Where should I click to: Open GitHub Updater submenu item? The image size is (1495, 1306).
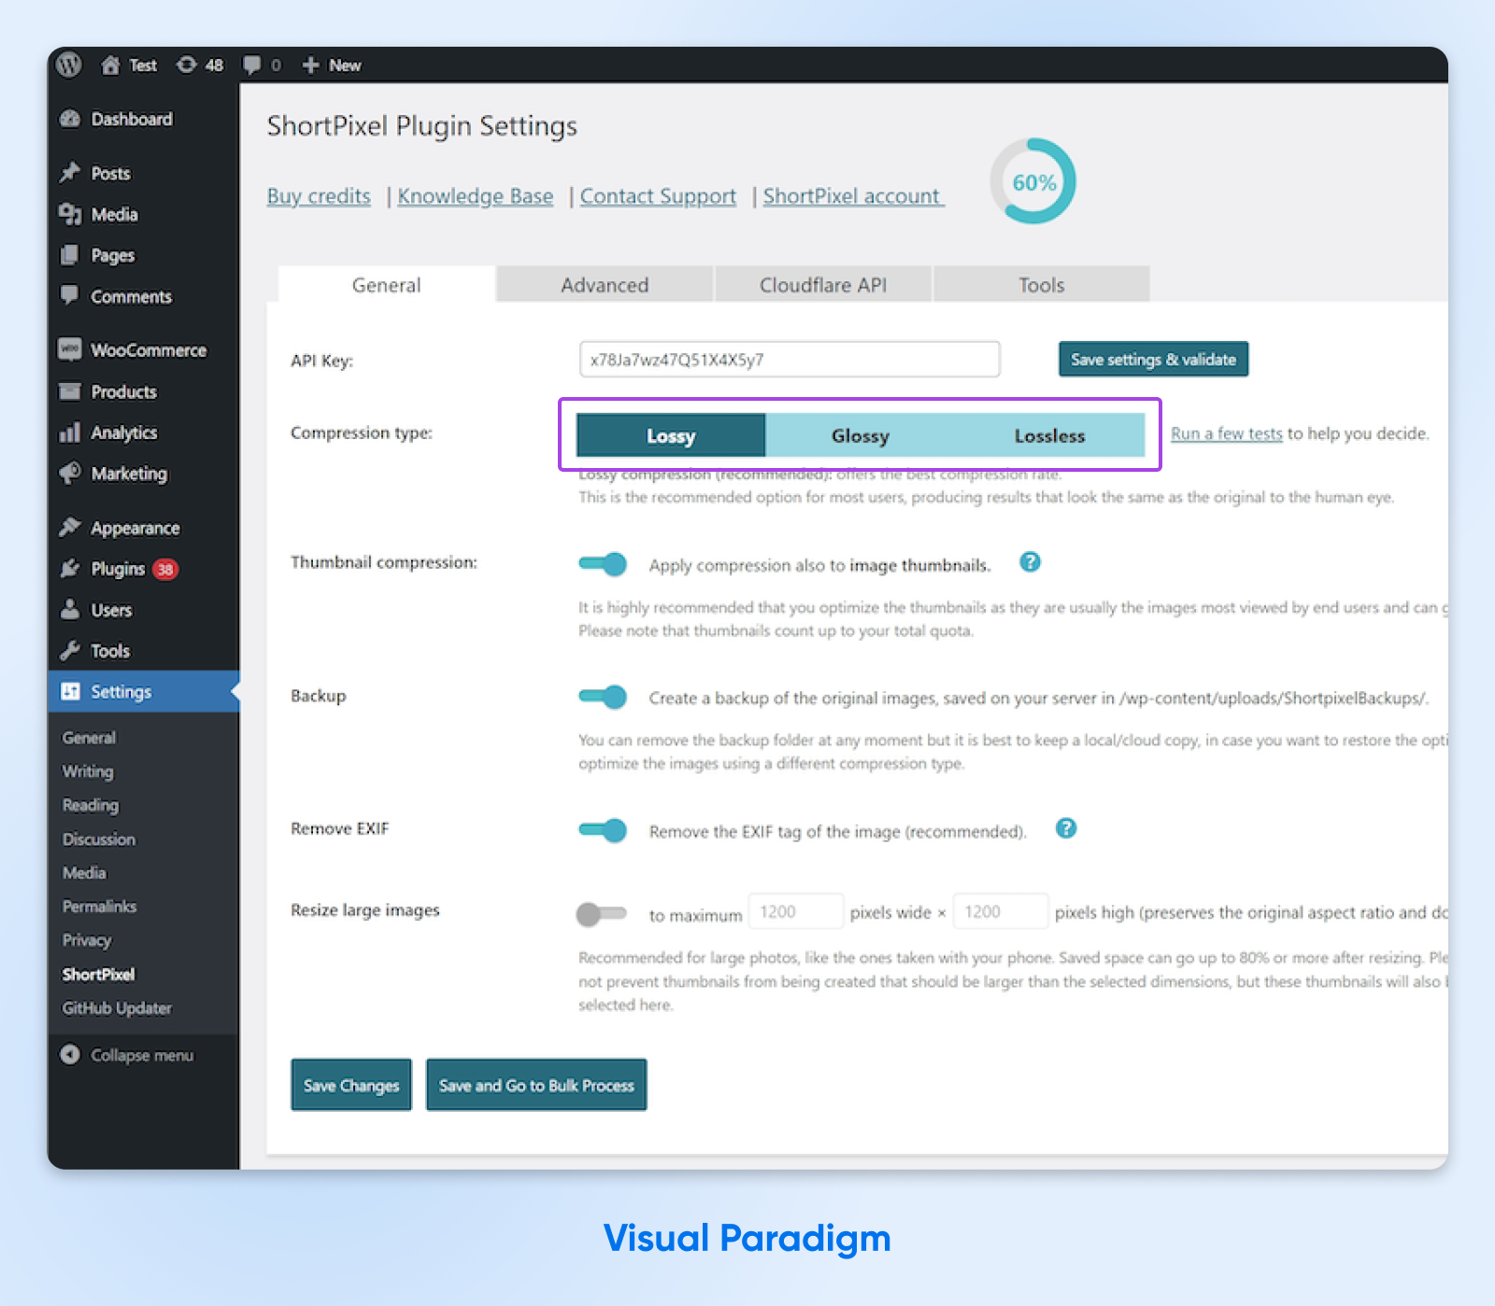click(x=117, y=1008)
